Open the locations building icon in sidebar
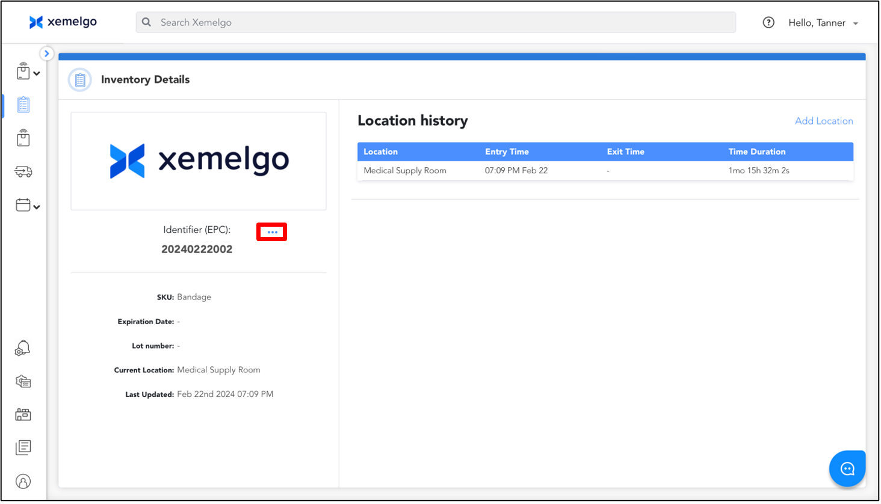The height and width of the screenshot is (504, 881). (x=23, y=414)
